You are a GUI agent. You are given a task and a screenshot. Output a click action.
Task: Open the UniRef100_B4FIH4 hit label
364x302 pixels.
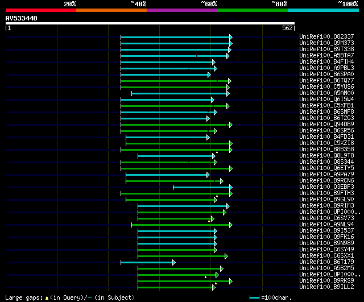pos(326,62)
